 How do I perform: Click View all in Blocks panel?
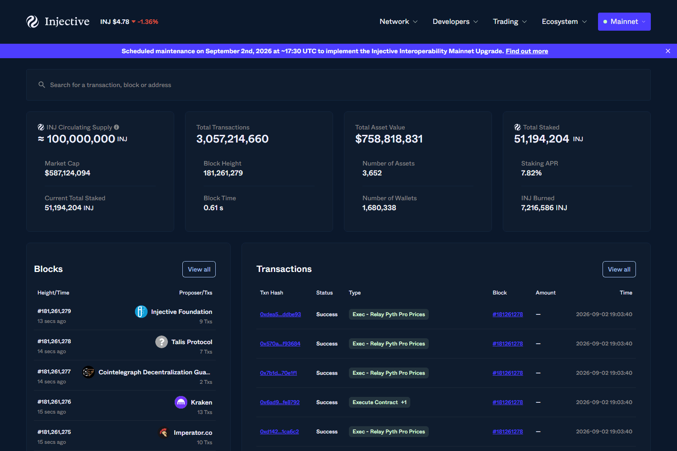[199, 269]
